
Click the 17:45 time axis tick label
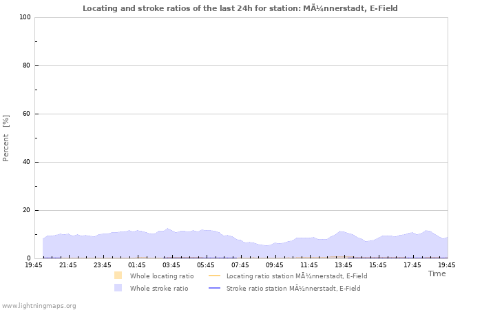coord(412,265)
